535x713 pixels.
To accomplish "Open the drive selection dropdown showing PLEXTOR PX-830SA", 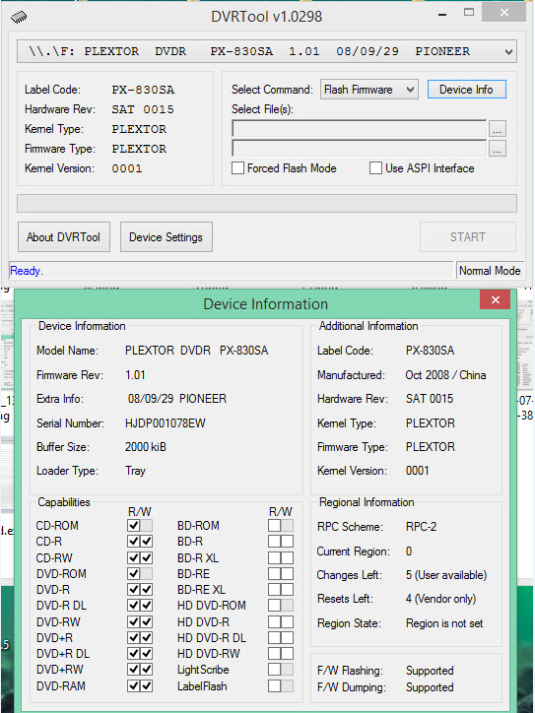I will tap(267, 51).
